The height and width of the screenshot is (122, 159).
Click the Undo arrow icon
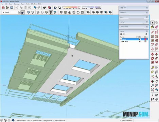[35, 8]
